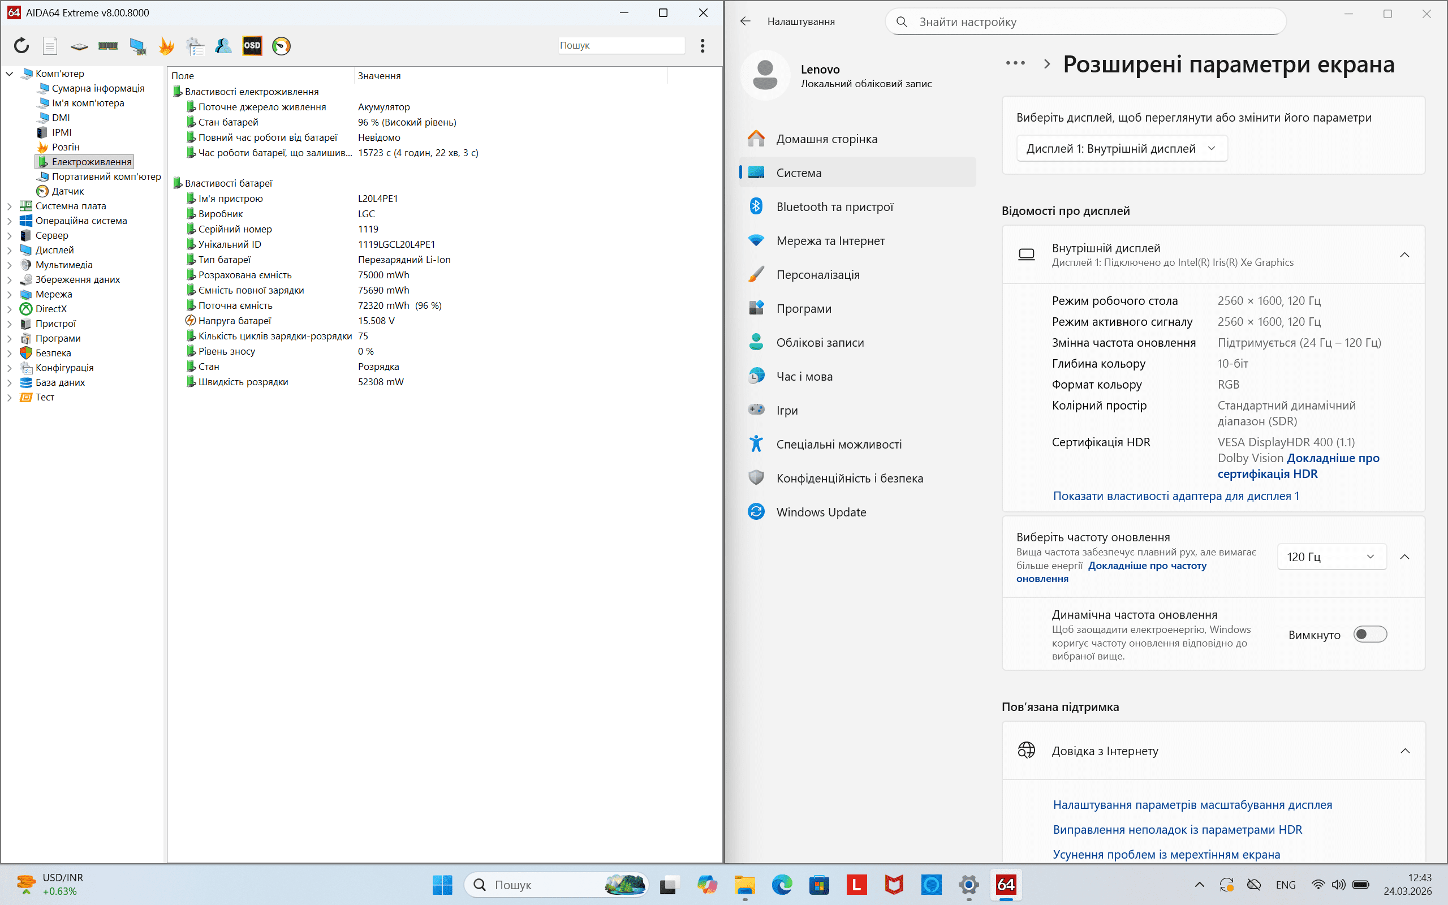Collapse the Внутрішній дисплей details section
The image size is (1448, 905).
[1404, 255]
